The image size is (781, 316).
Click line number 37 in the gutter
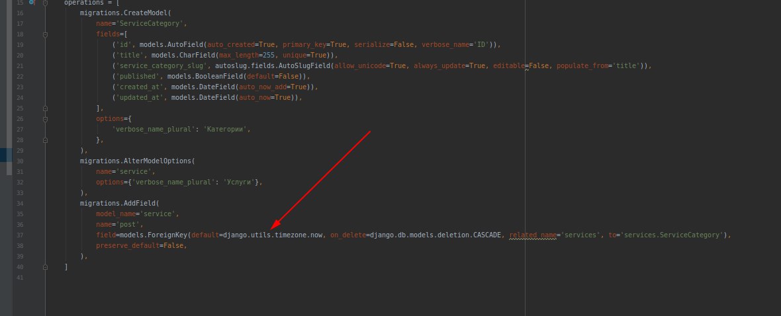point(20,235)
